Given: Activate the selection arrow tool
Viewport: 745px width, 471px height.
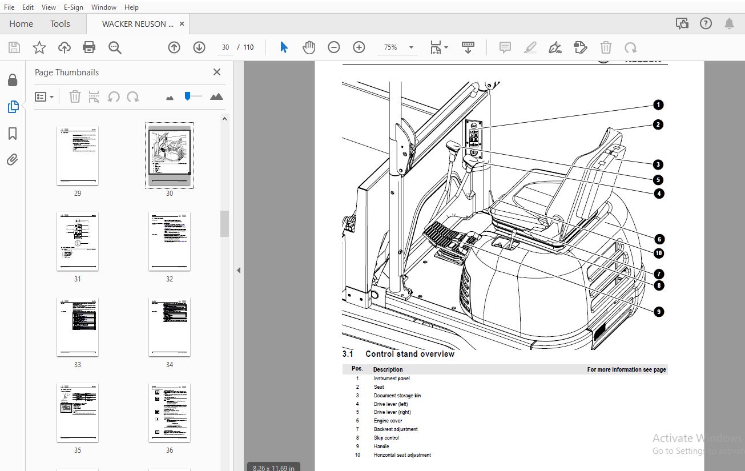Looking at the screenshot, I should [x=284, y=47].
